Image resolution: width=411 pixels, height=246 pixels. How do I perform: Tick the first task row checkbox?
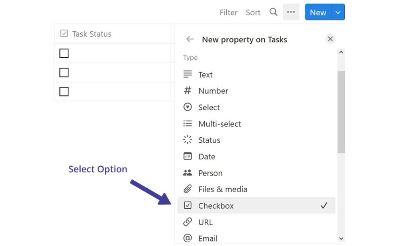pos(64,53)
